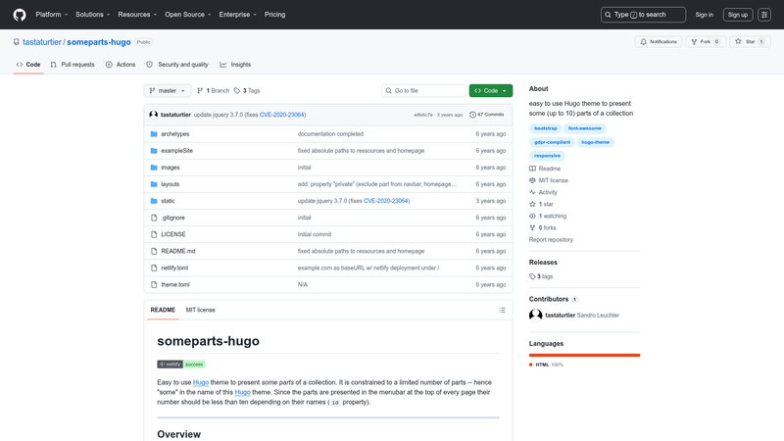Screen dimensions: 784x441
Task: Open Activity link in About
Action: [x=543, y=192]
